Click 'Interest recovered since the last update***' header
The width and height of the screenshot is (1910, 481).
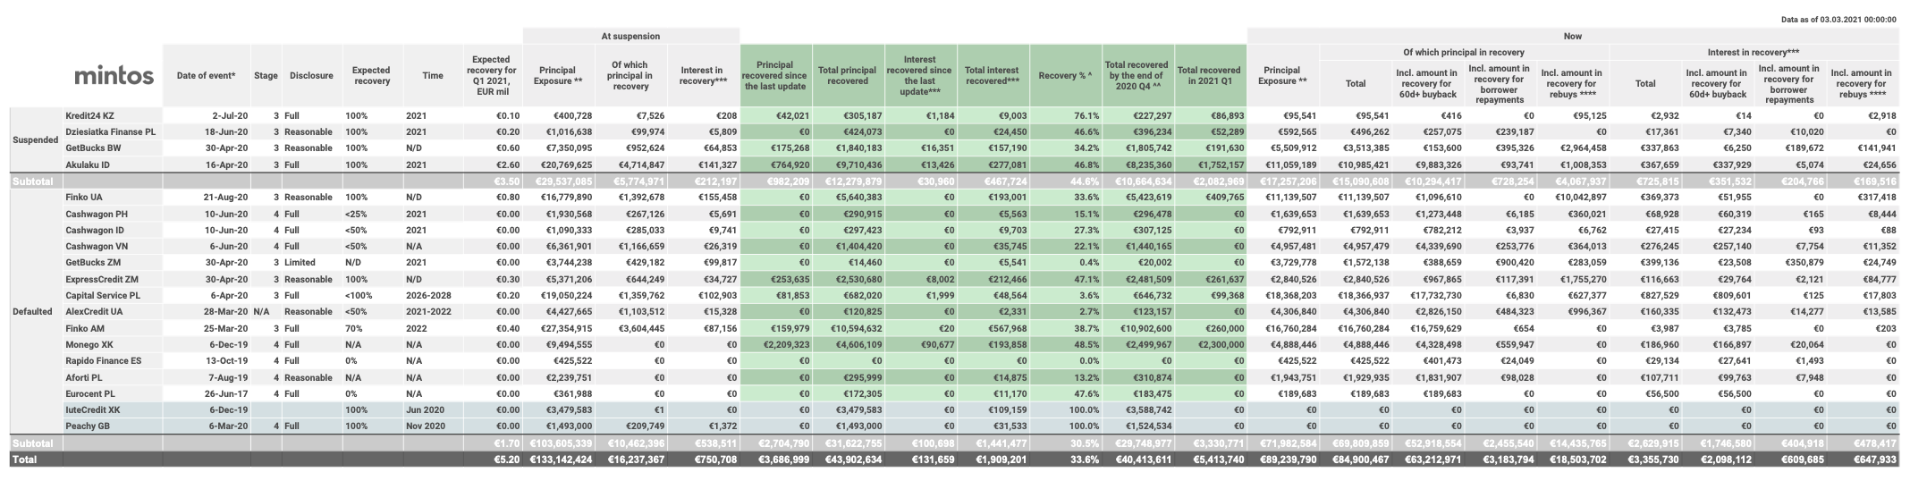click(920, 76)
